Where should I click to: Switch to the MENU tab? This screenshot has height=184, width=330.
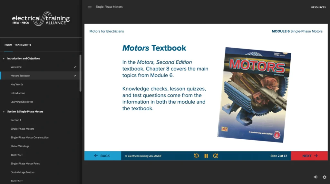coord(8,45)
